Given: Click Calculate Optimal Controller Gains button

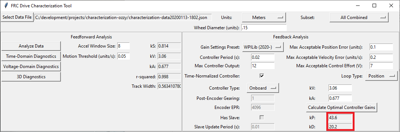Looking at the screenshot, I should coord(342,108).
